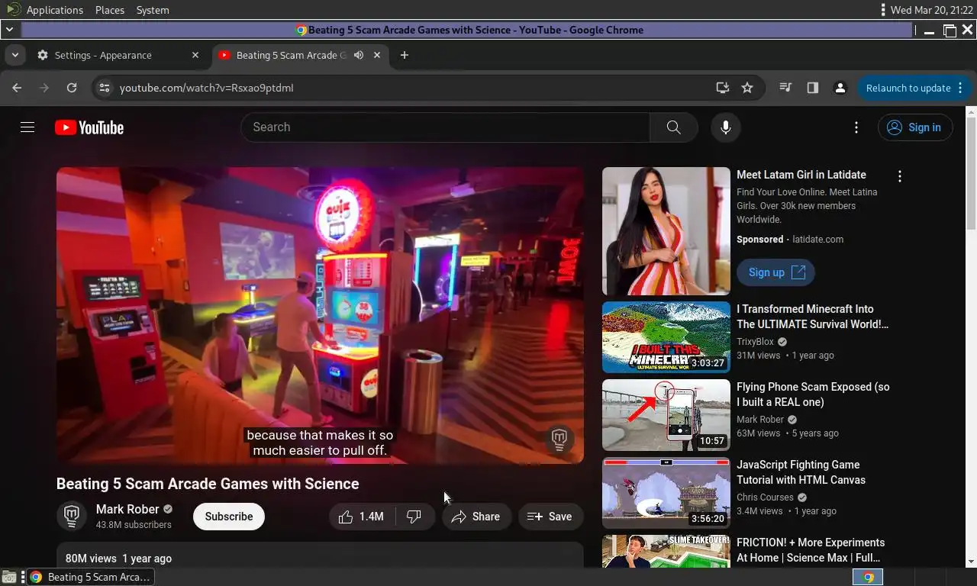Click the Sign up ad button
Image resolution: width=977 pixels, height=586 pixels.
tap(775, 272)
